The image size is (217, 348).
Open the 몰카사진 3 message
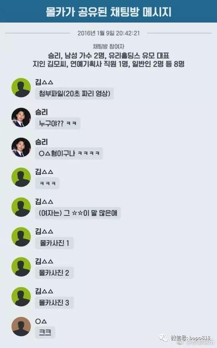coord(54,303)
